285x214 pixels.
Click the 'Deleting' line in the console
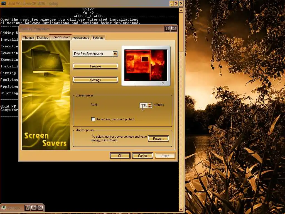pos(9,93)
